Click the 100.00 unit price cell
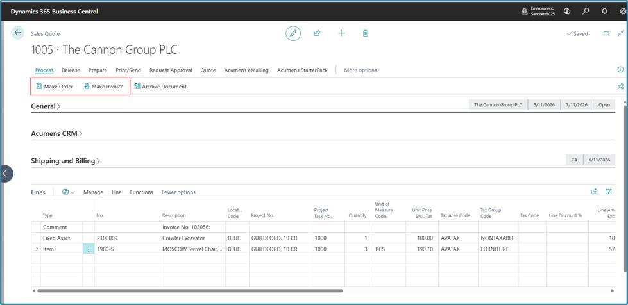628x305 pixels. coord(421,238)
